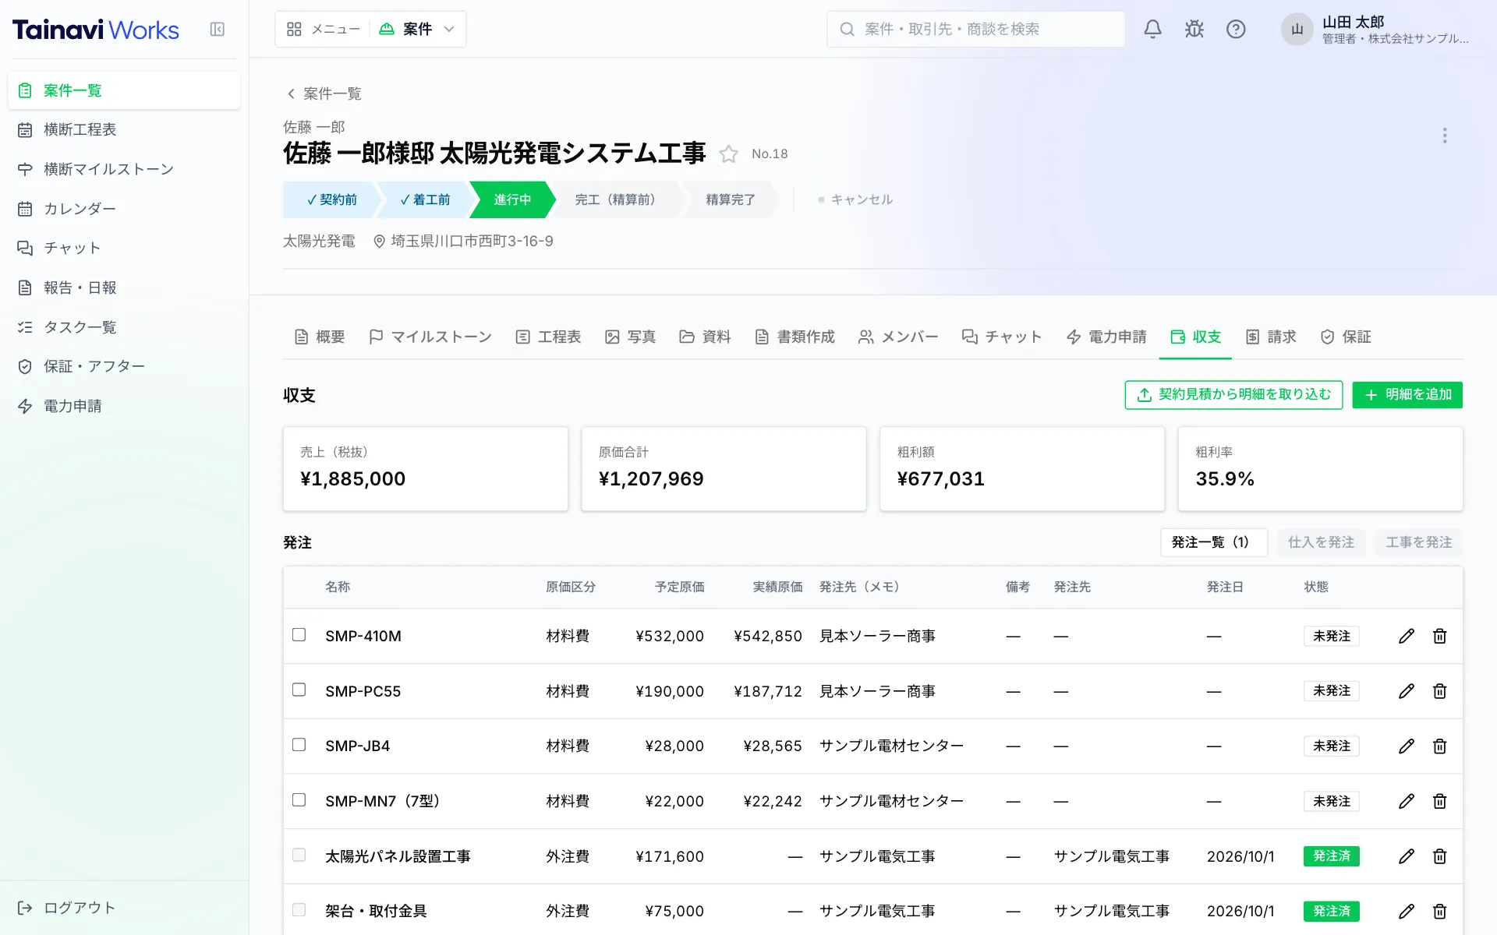
Task: Click the 契約前 status step
Action: [331, 200]
